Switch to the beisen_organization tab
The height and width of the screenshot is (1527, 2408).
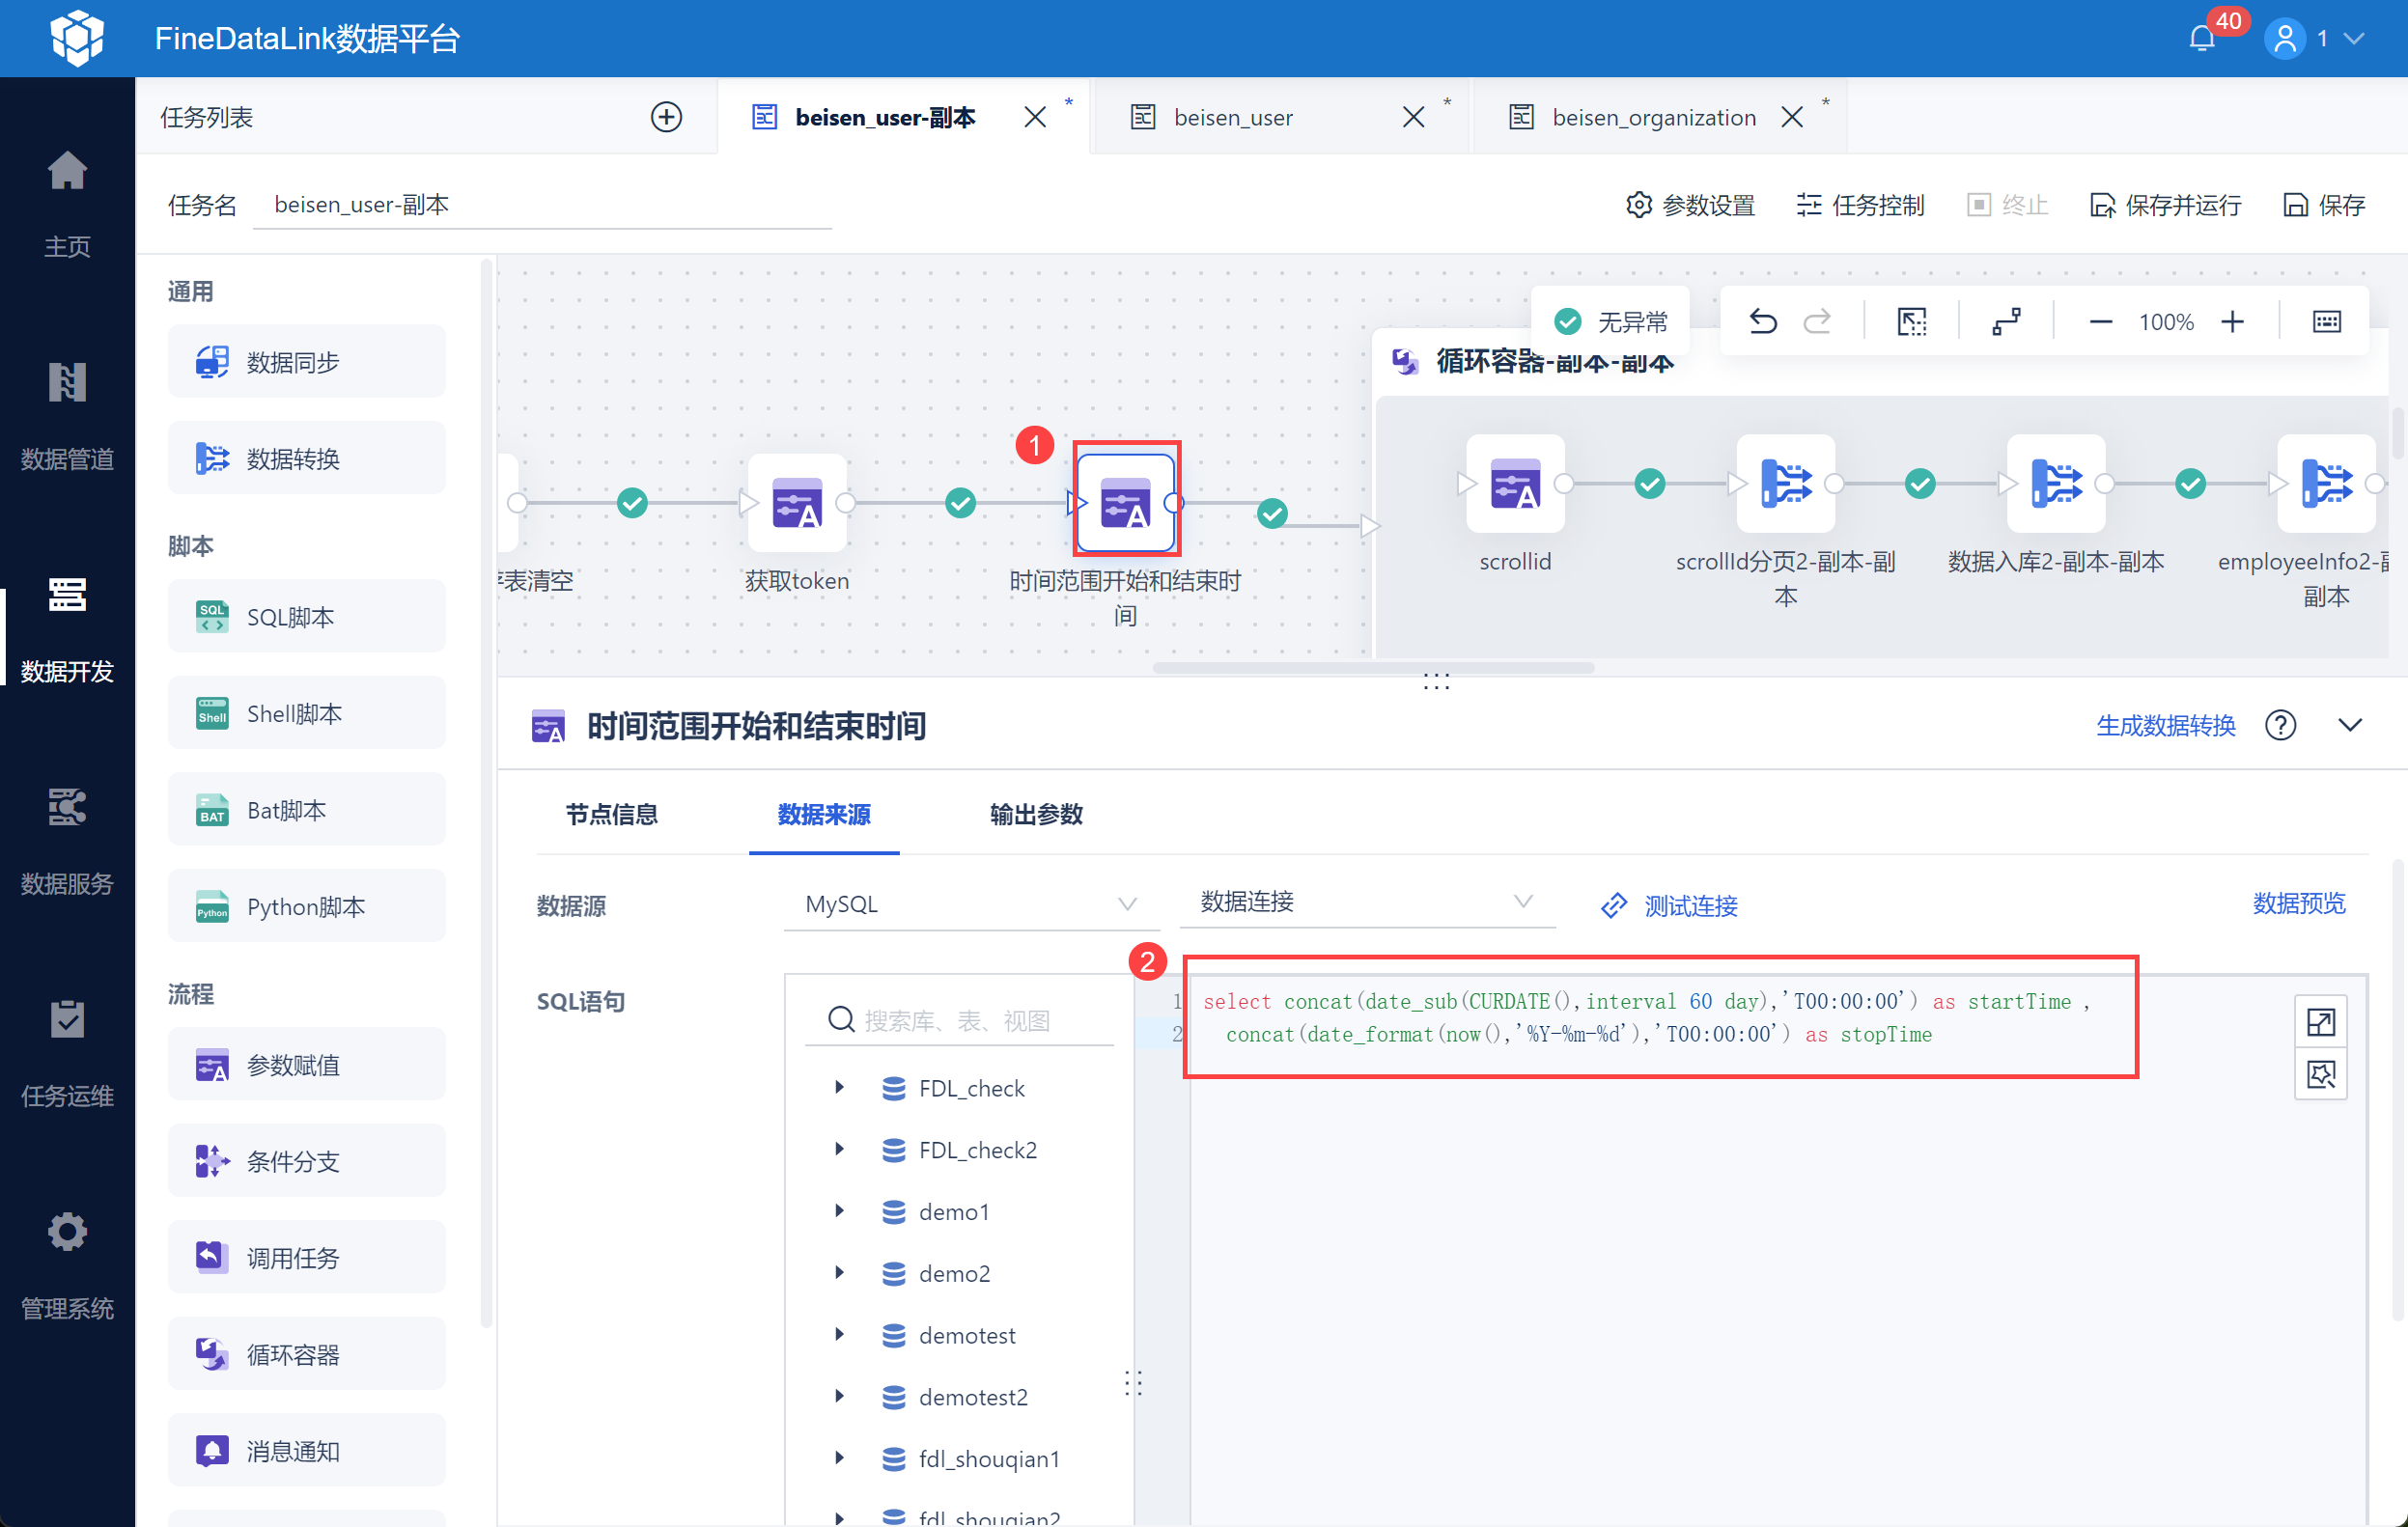pyautogui.click(x=1653, y=117)
